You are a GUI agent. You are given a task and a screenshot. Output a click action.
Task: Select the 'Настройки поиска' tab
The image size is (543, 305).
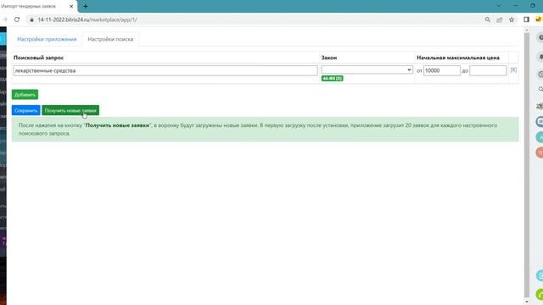110,39
